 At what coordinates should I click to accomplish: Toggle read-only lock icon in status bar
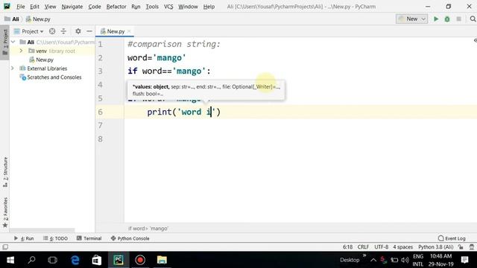coord(461,247)
